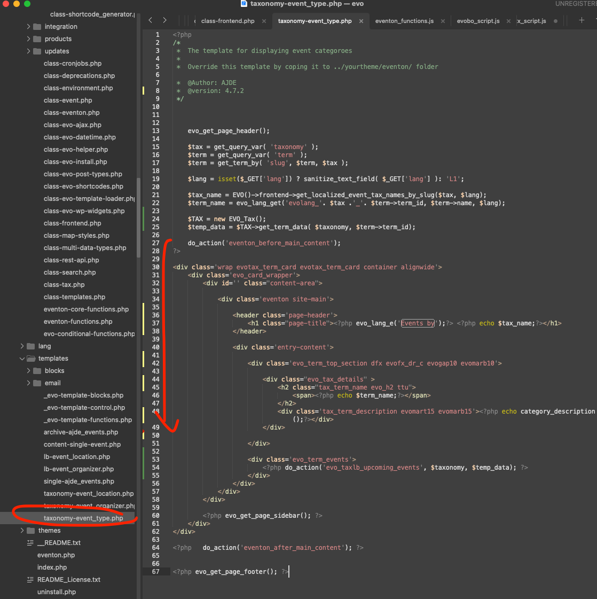This screenshot has width=597, height=599.
Task: Expand the integration folder
Action: coord(28,27)
